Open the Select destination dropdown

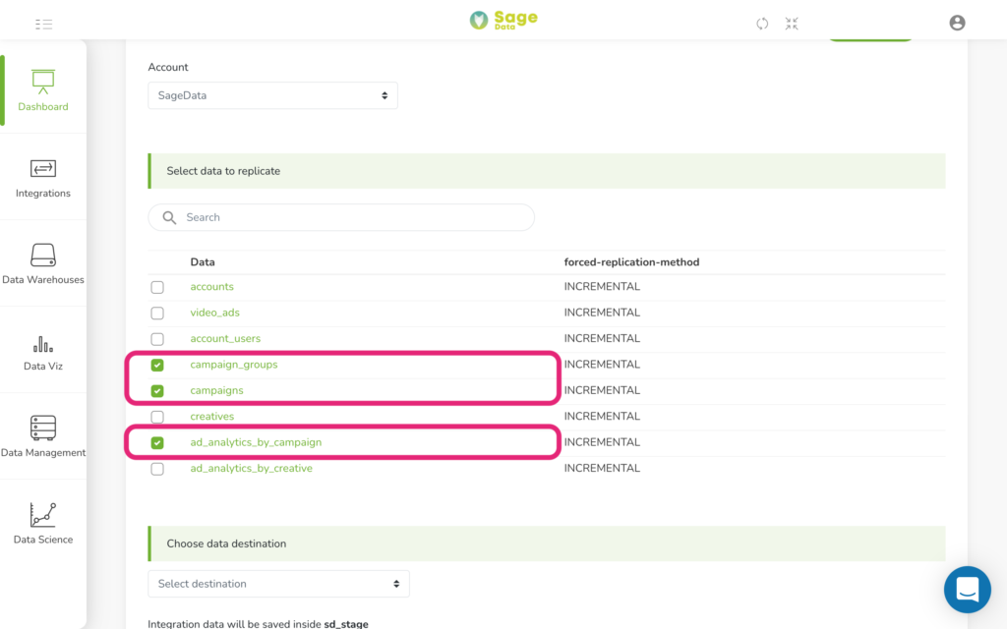pos(278,584)
